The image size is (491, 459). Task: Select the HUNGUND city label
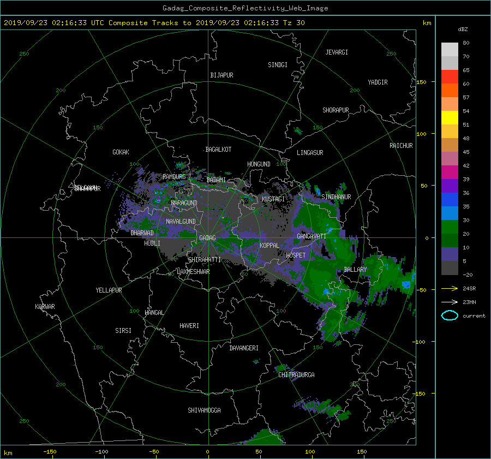pyautogui.click(x=259, y=164)
